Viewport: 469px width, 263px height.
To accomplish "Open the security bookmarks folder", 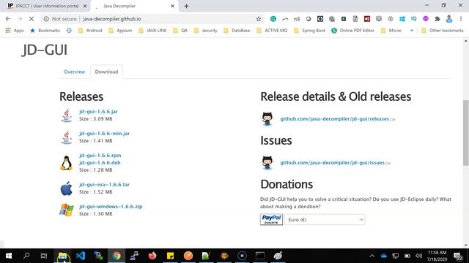I will (206, 31).
